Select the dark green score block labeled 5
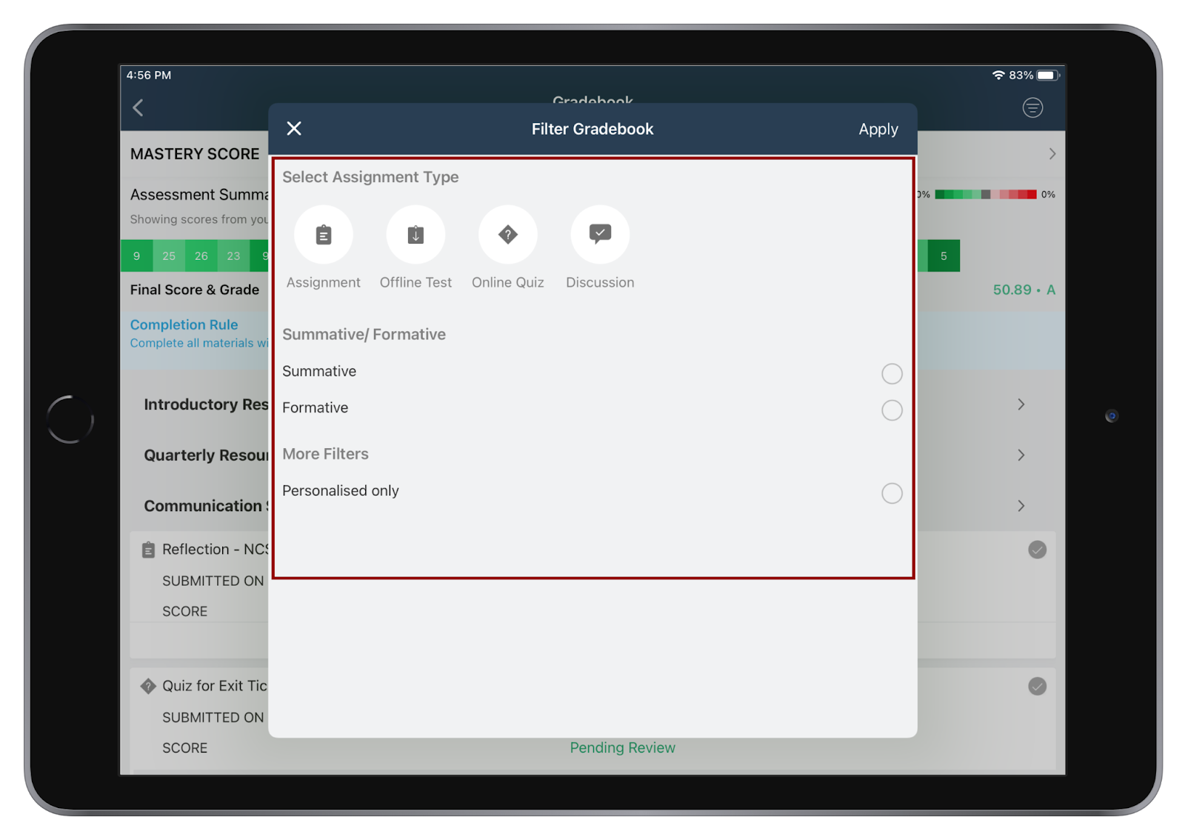 click(x=944, y=256)
